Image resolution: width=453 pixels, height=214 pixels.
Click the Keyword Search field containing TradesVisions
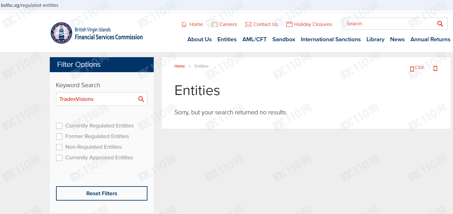[95, 99]
